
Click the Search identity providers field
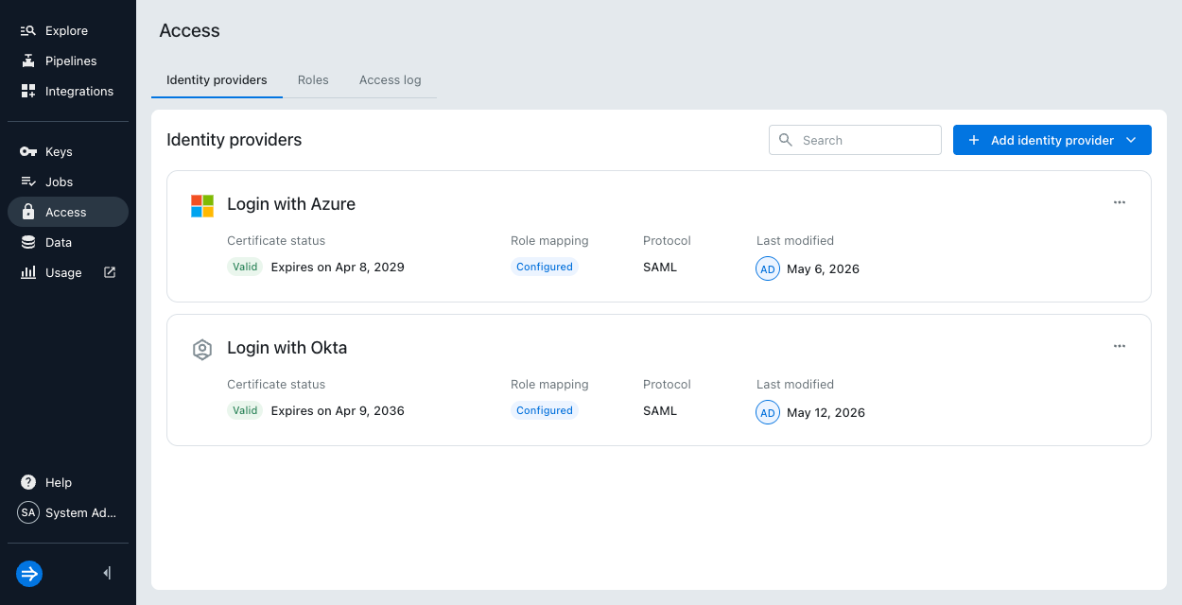(x=855, y=140)
